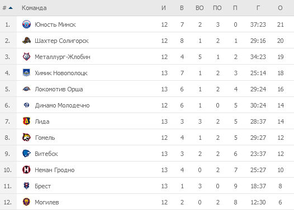294x210 pixels.
Task: Click the Металлург-Жлобин wolf logo
Action: coord(26,57)
